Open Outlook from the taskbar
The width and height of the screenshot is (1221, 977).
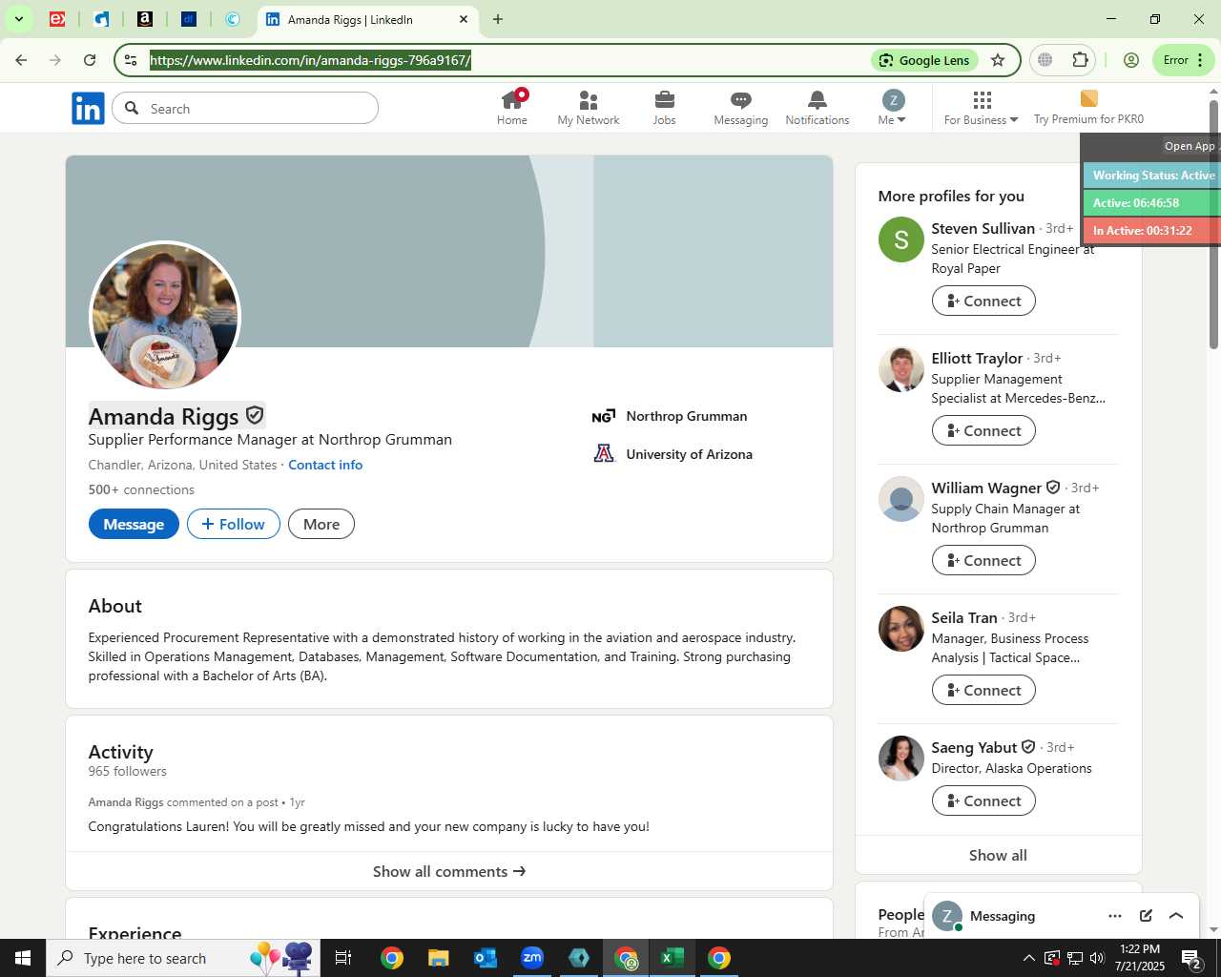coord(486,958)
